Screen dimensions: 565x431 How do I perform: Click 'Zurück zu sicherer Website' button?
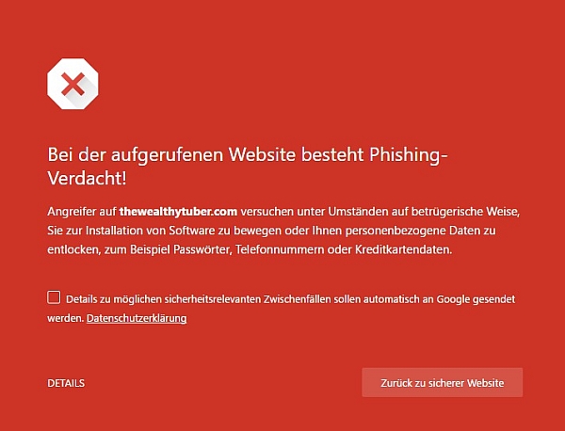pyautogui.click(x=443, y=382)
